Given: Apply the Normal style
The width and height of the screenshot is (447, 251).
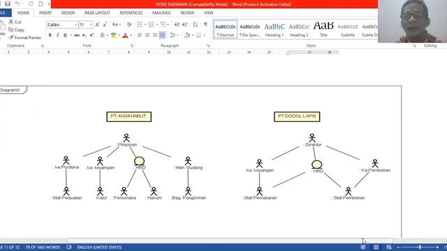Looking at the screenshot, I should 225,29.
